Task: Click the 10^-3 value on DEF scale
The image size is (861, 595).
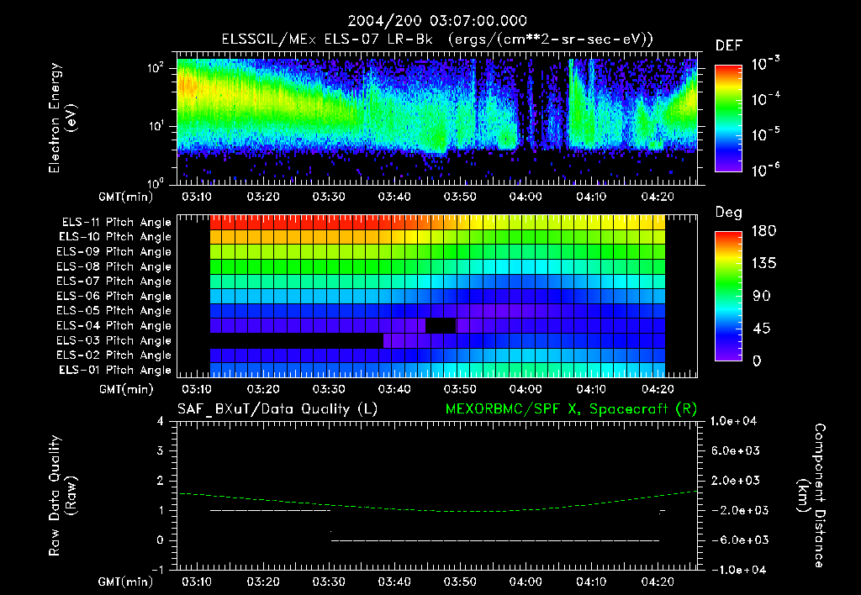Action: (x=766, y=64)
